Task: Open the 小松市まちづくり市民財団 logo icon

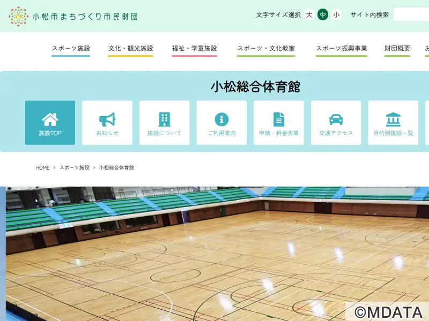Action: pyautogui.click(x=18, y=16)
